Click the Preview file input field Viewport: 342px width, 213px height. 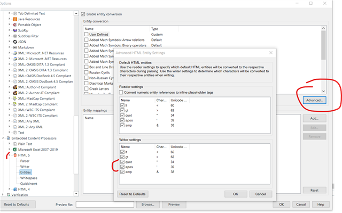click(105, 204)
